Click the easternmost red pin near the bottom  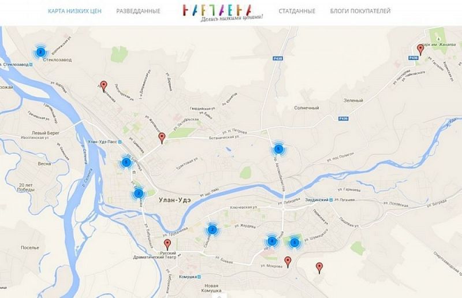(x=319, y=268)
